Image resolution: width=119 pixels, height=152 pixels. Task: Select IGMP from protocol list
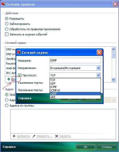coord(75,94)
